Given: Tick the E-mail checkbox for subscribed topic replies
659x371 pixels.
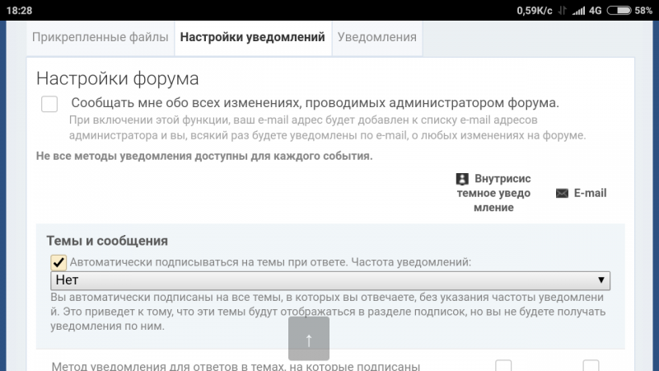Looking at the screenshot, I should [x=591, y=365].
